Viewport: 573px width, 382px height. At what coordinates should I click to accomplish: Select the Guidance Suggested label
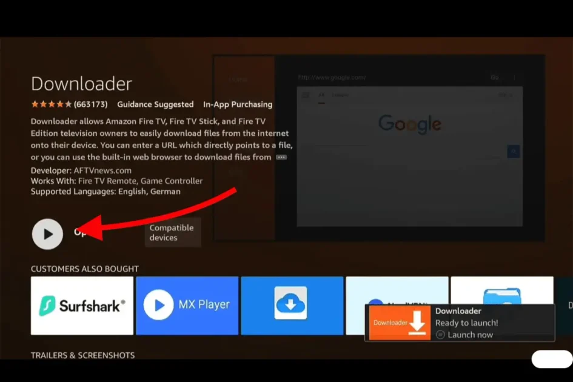pos(155,104)
